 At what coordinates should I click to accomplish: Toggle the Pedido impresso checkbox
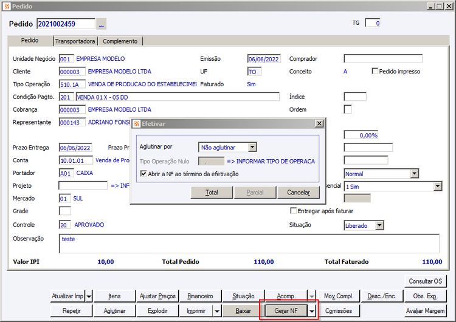click(375, 71)
